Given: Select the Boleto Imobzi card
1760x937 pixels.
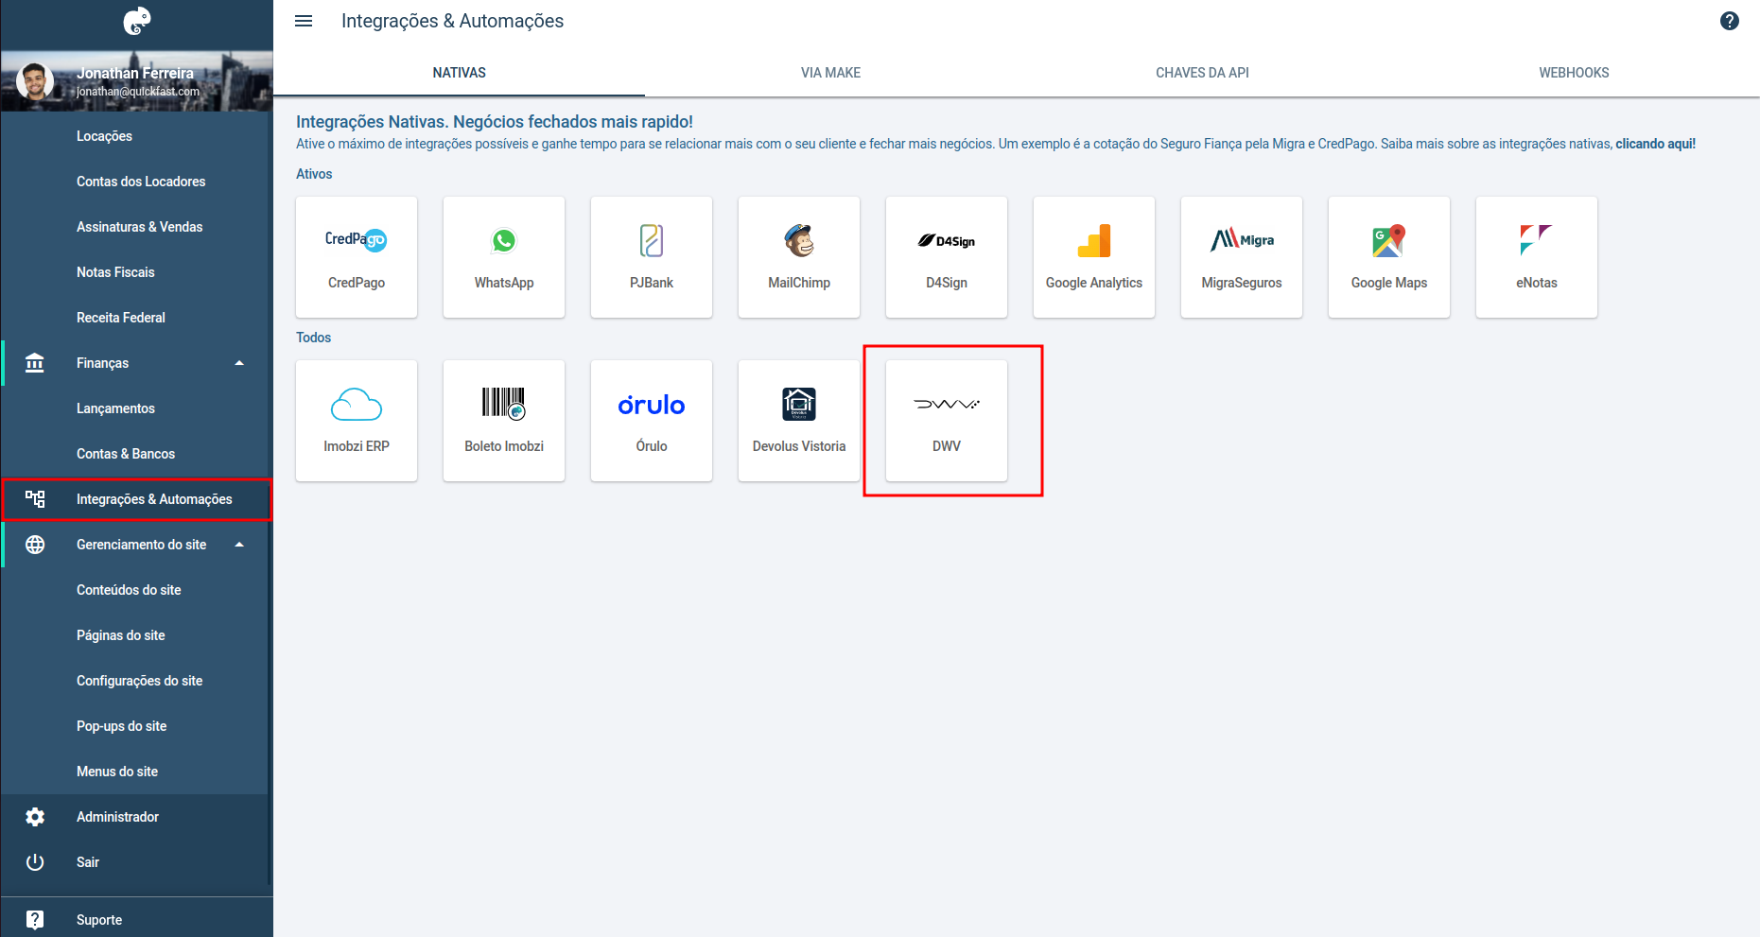Looking at the screenshot, I should pyautogui.click(x=504, y=421).
